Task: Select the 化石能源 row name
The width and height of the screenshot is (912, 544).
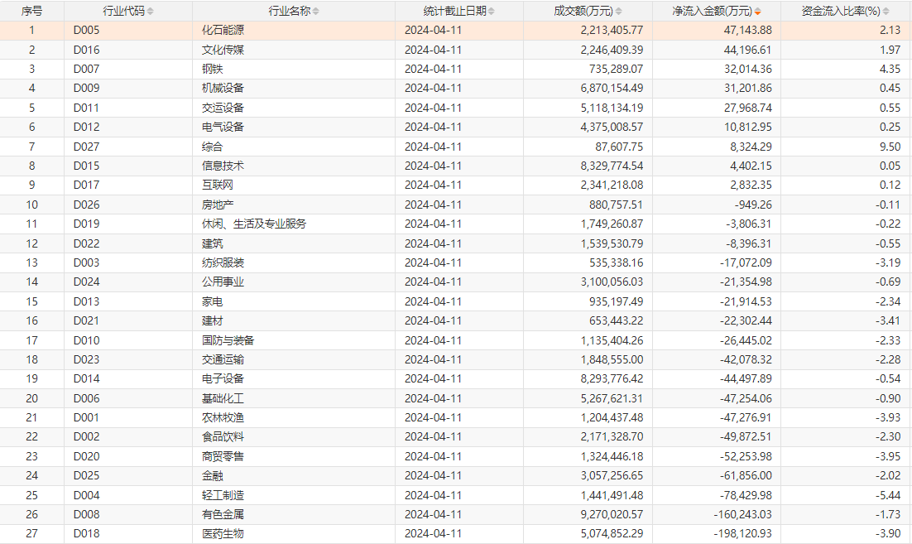Action: [x=223, y=31]
